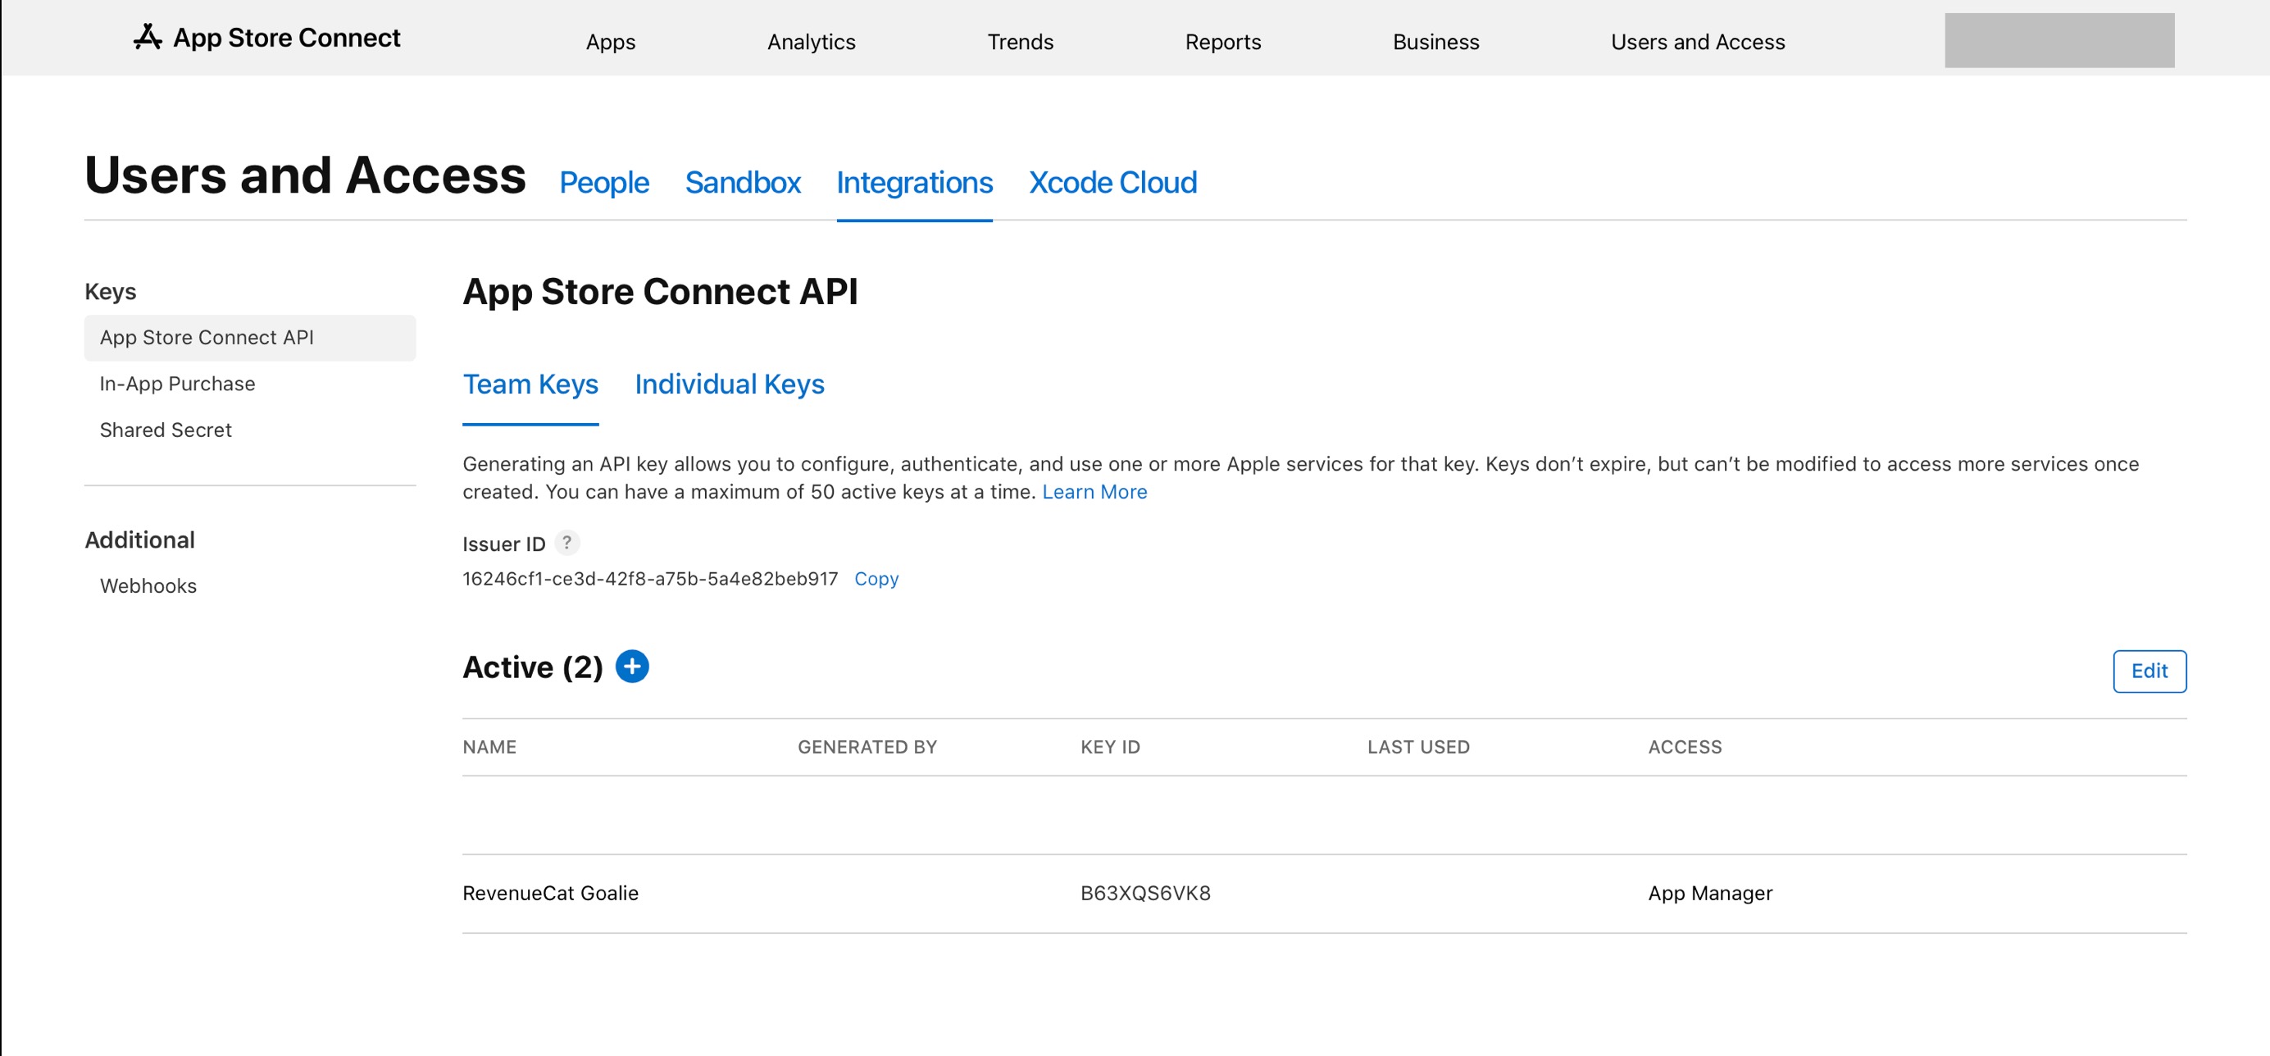
Task: Open Webhooks under Additional
Action: (x=148, y=586)
